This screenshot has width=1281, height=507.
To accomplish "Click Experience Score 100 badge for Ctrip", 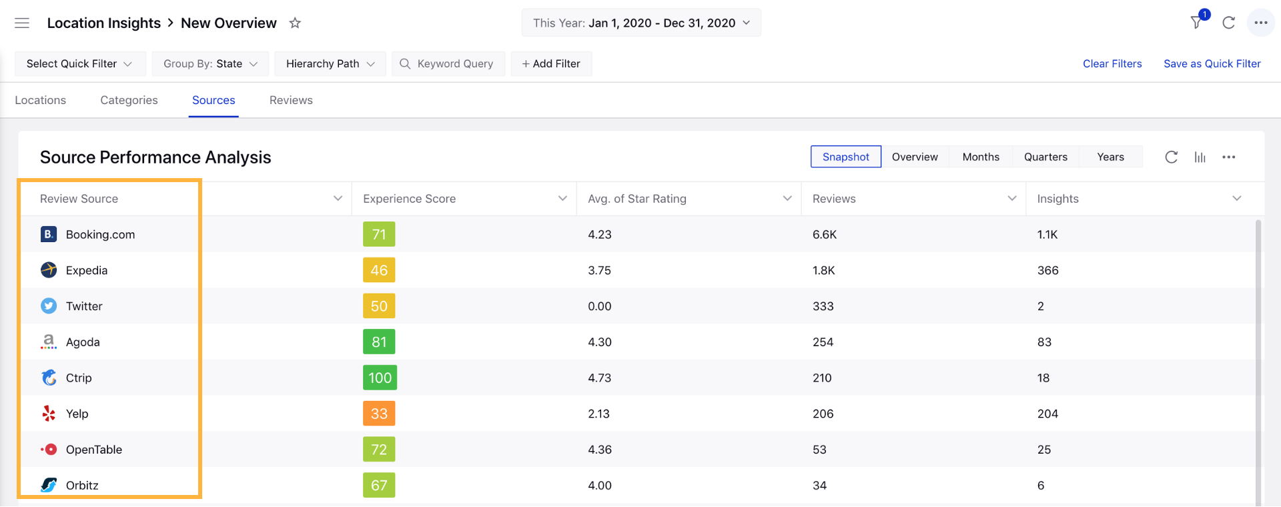I will pyautogui.click(x=380, y=378).
